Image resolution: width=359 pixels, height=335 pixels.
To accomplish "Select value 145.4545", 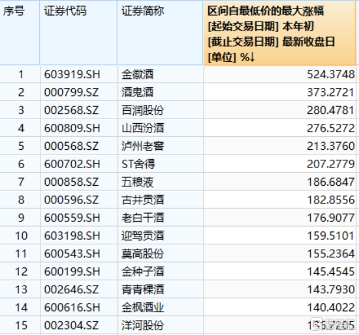I will point(331,272).
